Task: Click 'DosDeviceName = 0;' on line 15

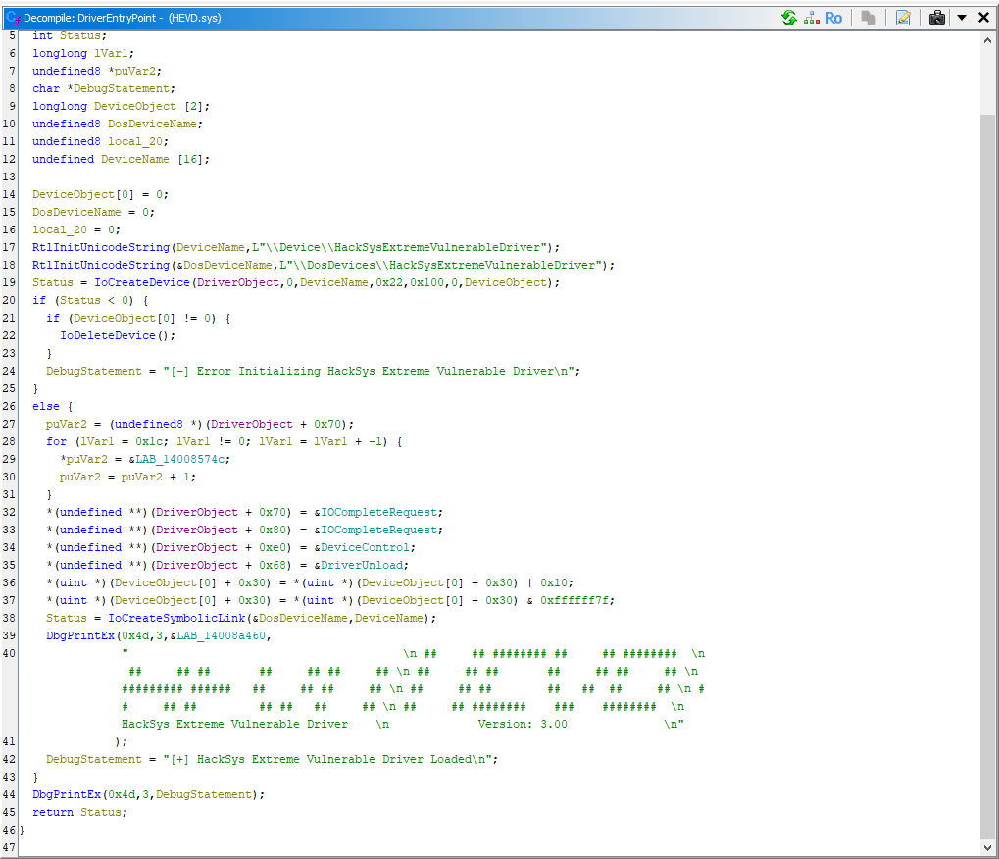Action: click(x=94, y=212)
